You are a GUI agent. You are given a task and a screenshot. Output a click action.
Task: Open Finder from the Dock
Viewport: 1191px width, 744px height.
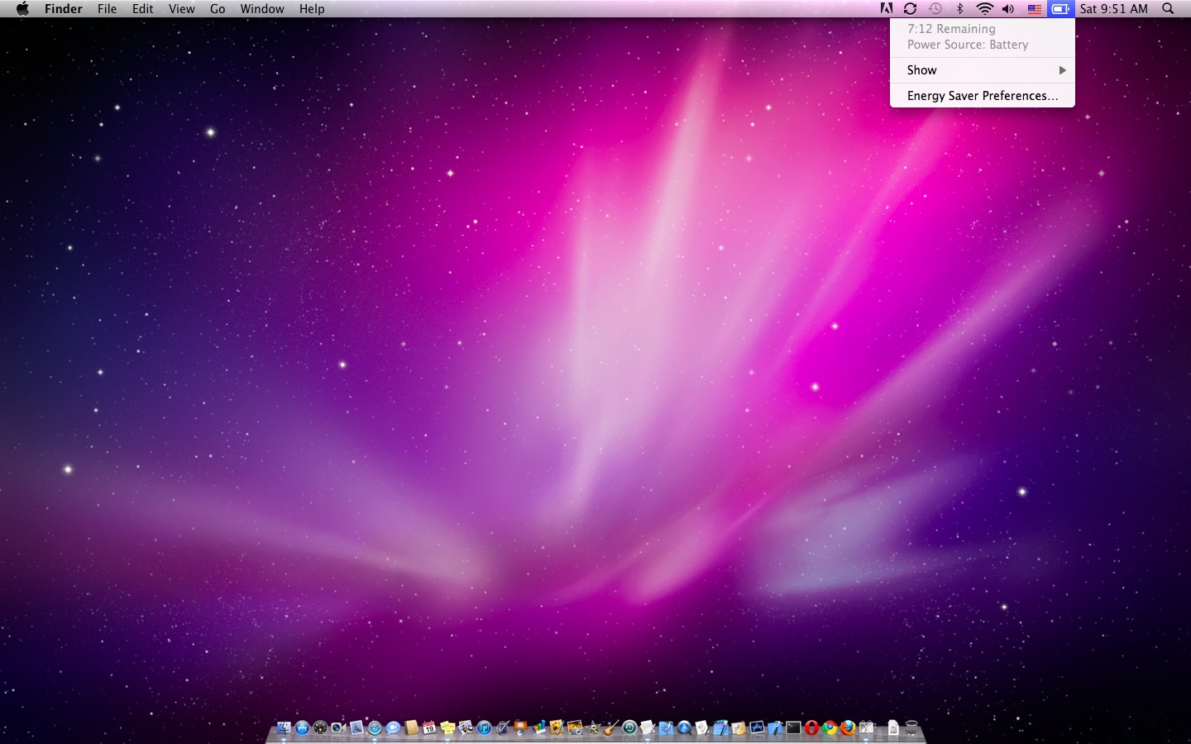pos(285,727)
